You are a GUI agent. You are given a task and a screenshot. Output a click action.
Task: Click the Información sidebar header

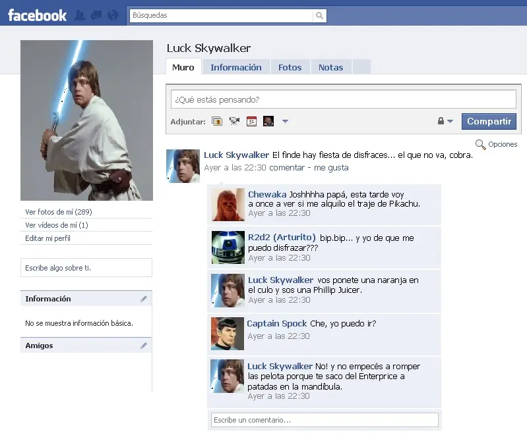86,298
